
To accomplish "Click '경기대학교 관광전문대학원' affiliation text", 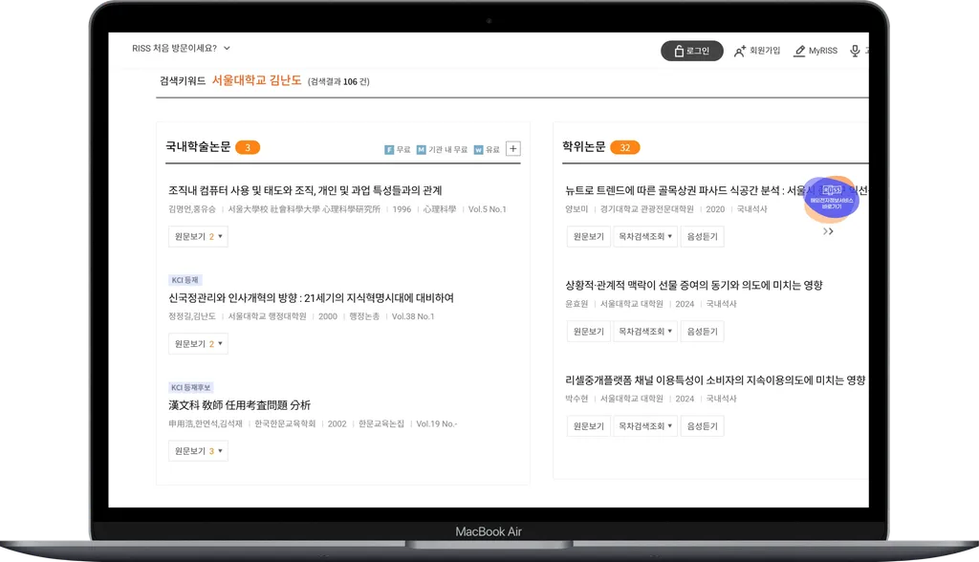I will (647, 209).
